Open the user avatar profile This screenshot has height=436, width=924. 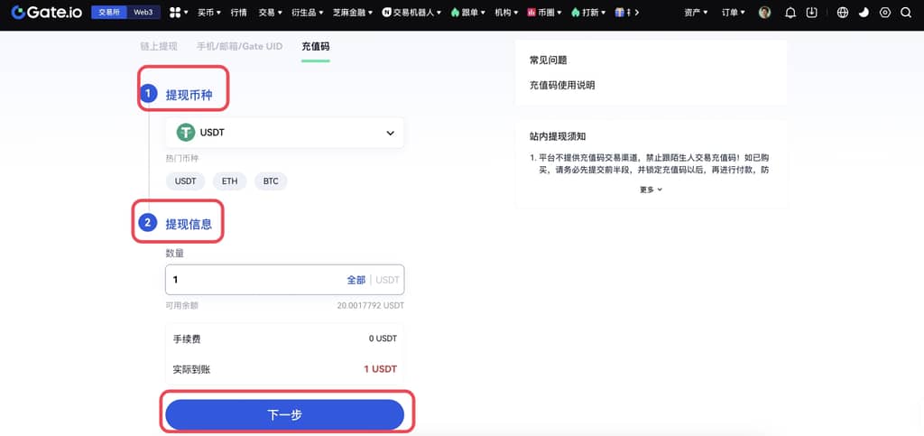pos(764,13)
